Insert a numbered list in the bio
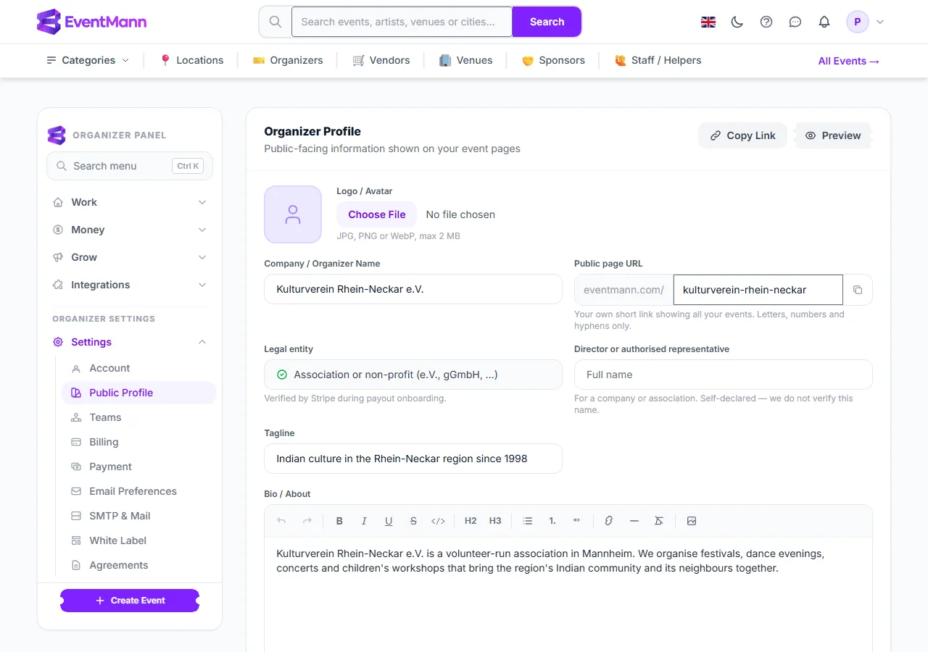The height and width of the screenshot is (652, 928). (x=552, y=521)
